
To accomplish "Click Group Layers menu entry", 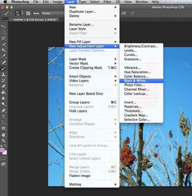I will pos(92,102).
